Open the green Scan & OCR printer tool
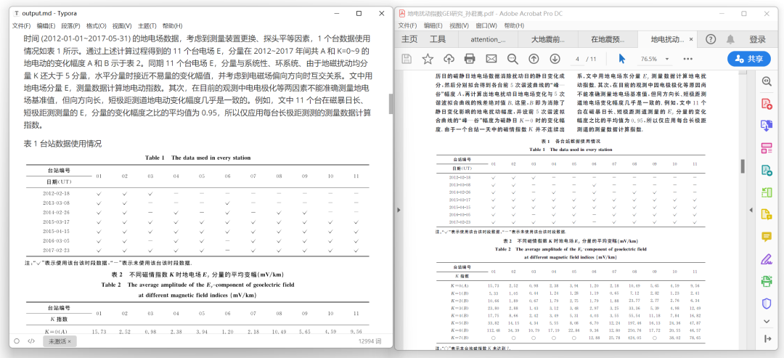The image size is (784, 358). tap(767, 281)
